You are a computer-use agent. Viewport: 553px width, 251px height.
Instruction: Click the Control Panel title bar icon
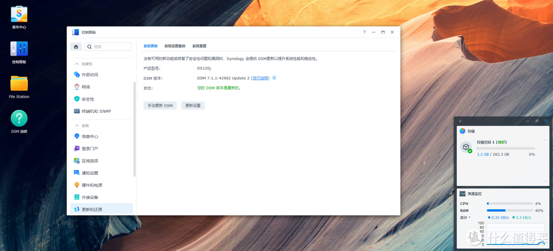pyautogui.click(x=75, y=32)
